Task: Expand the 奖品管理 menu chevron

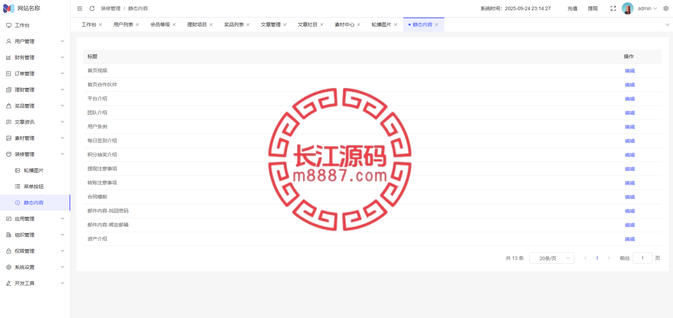Action: [63, 106]
